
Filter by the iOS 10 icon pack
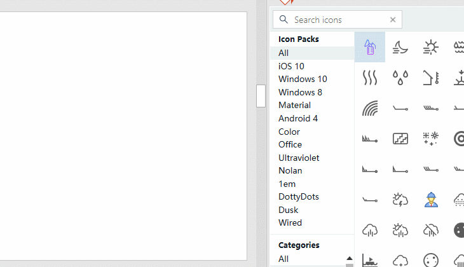pyautogui.click(x=291, y=66)
